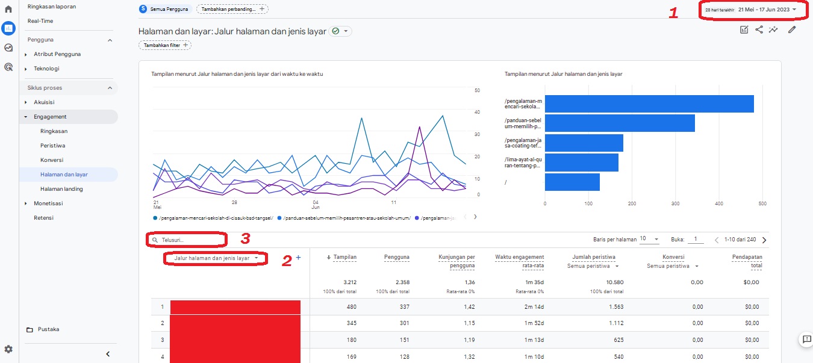Click the share report icon

click(x=759, y=29)
